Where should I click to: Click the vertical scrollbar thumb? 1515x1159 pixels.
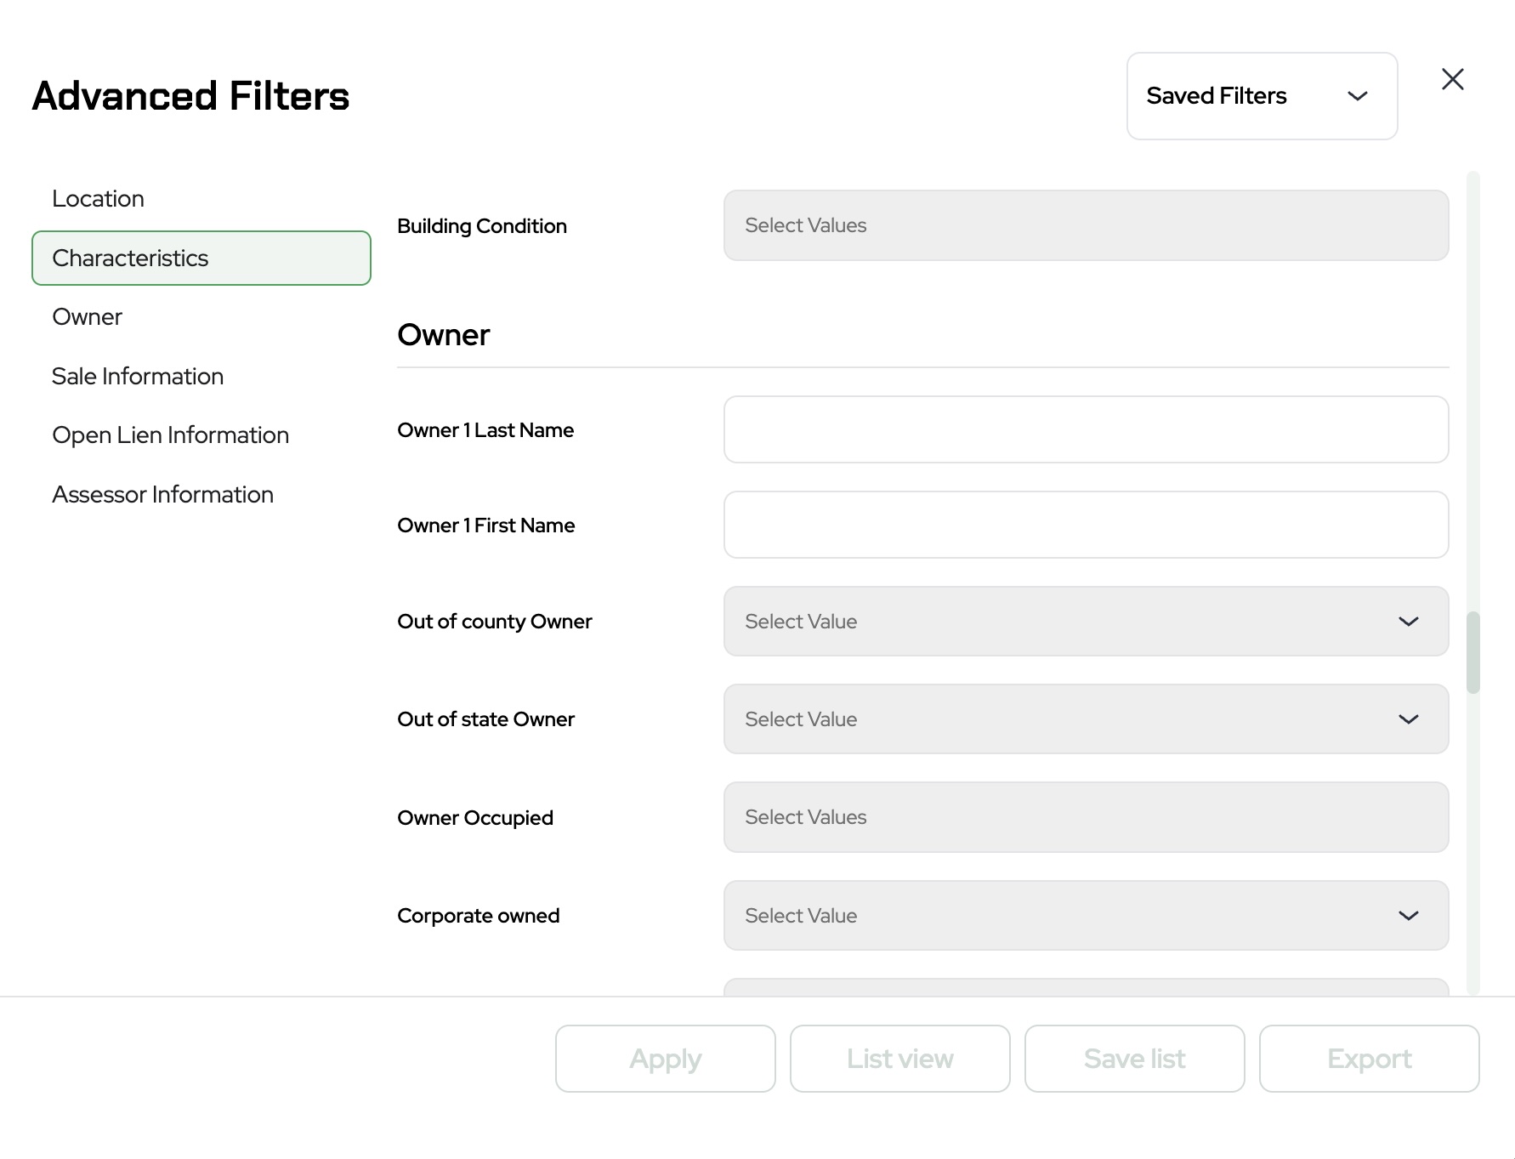tap(1473, 652)
